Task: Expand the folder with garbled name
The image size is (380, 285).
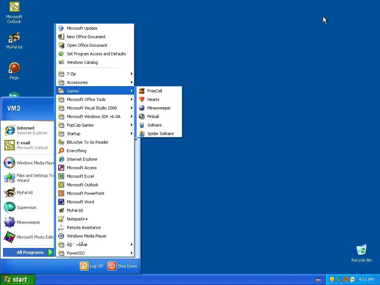Action: click(95, 245)
